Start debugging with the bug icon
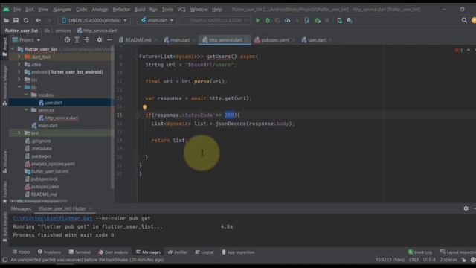The height and width of the screenshot is (268, 476). (x=268, y=20)
